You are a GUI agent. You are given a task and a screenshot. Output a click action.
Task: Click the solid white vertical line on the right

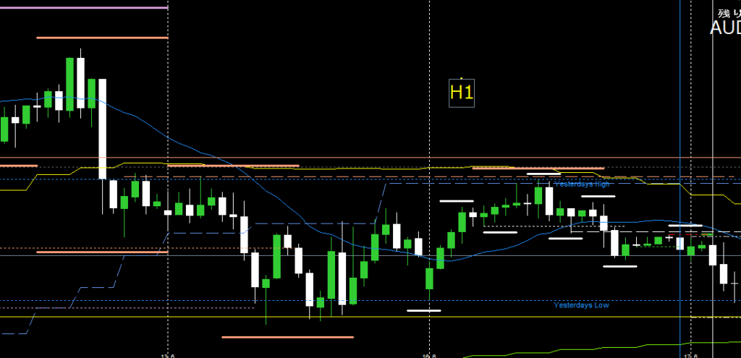click(x=713, y=108)
